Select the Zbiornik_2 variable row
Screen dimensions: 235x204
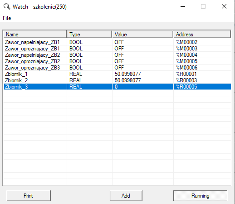117,80
